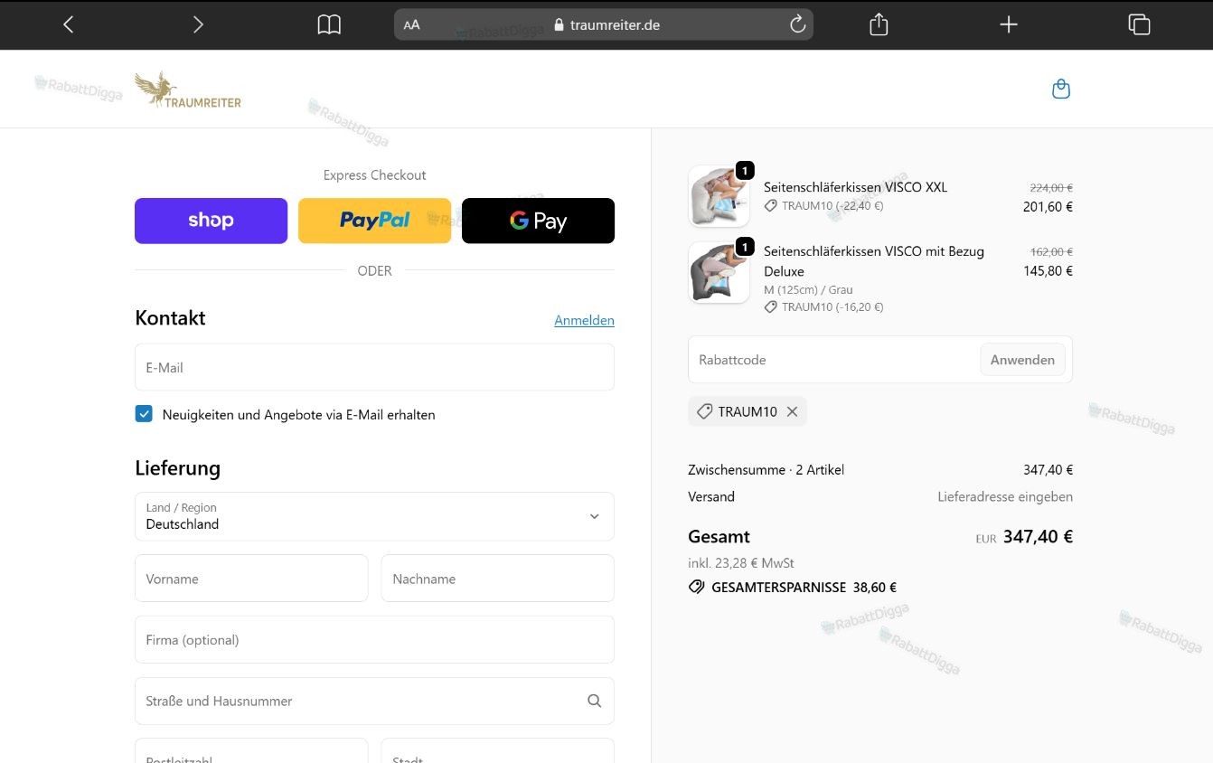This screenshot has width=1213, height=763.
Task: Pay with Shop Pay express button
Action: (x=211, y=221)
